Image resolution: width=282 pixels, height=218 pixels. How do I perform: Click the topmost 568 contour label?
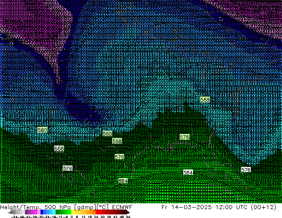pos(205,100)
